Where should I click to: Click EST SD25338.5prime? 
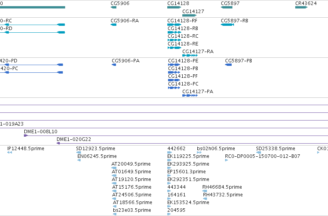(x=276, y=149)
